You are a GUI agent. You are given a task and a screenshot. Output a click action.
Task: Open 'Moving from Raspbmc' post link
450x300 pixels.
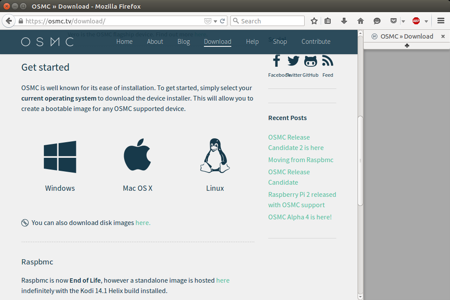click(301, 160)
